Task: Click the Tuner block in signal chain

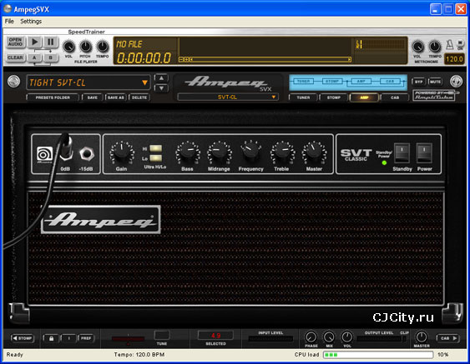Action: click(x=303, y=82)
